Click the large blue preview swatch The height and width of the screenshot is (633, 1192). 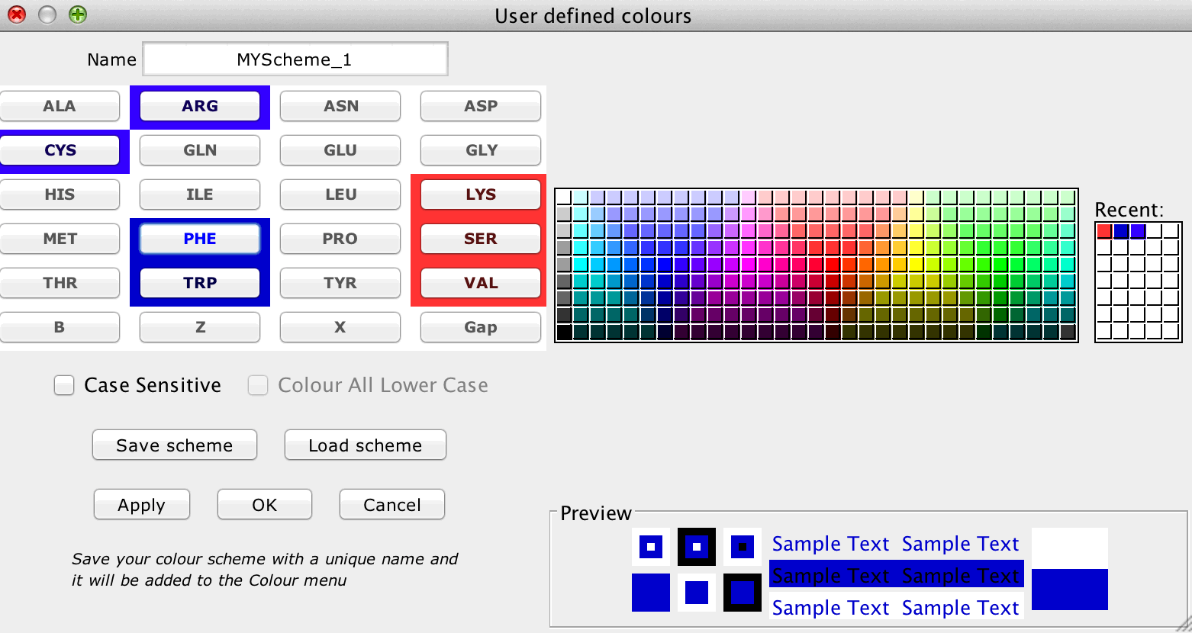pos(1069,589)
